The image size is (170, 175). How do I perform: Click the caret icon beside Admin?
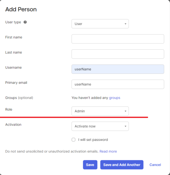pyautogui.click(x=126, y=111)
